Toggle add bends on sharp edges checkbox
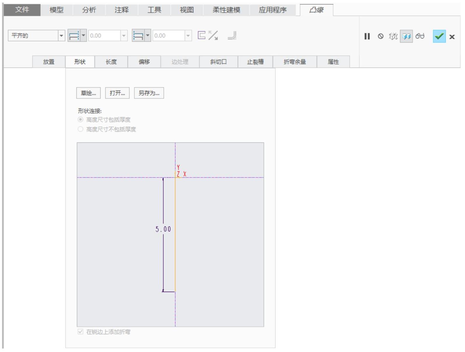Screen dimensions: 465x352 (80, 332)
